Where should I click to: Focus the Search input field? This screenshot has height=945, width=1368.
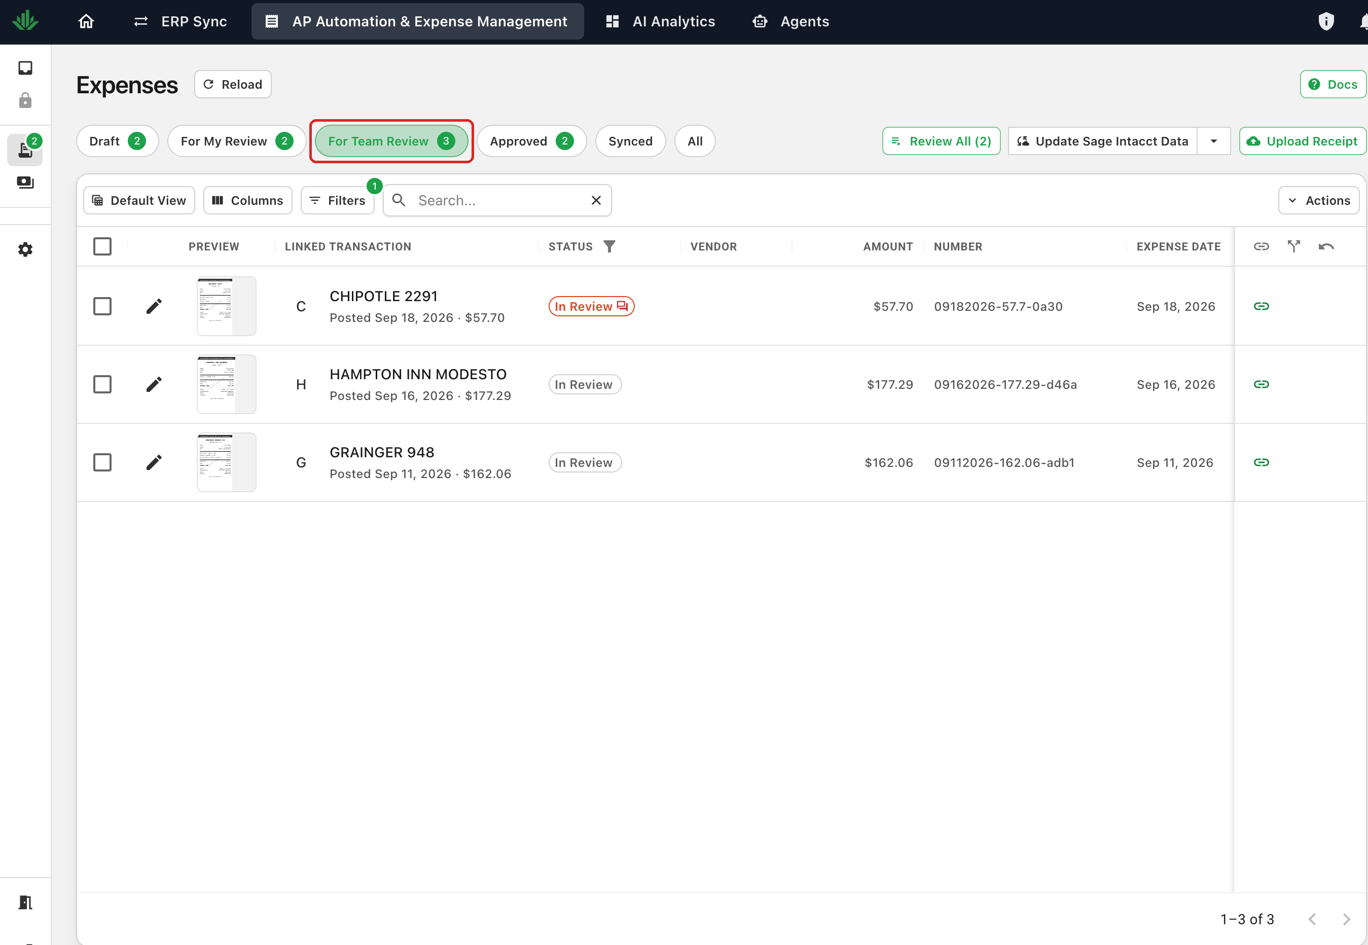click(x=497, y=201)
